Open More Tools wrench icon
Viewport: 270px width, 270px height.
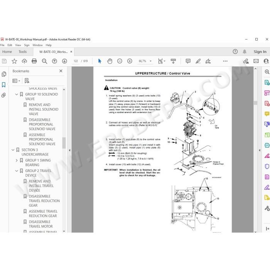(267, 208)
